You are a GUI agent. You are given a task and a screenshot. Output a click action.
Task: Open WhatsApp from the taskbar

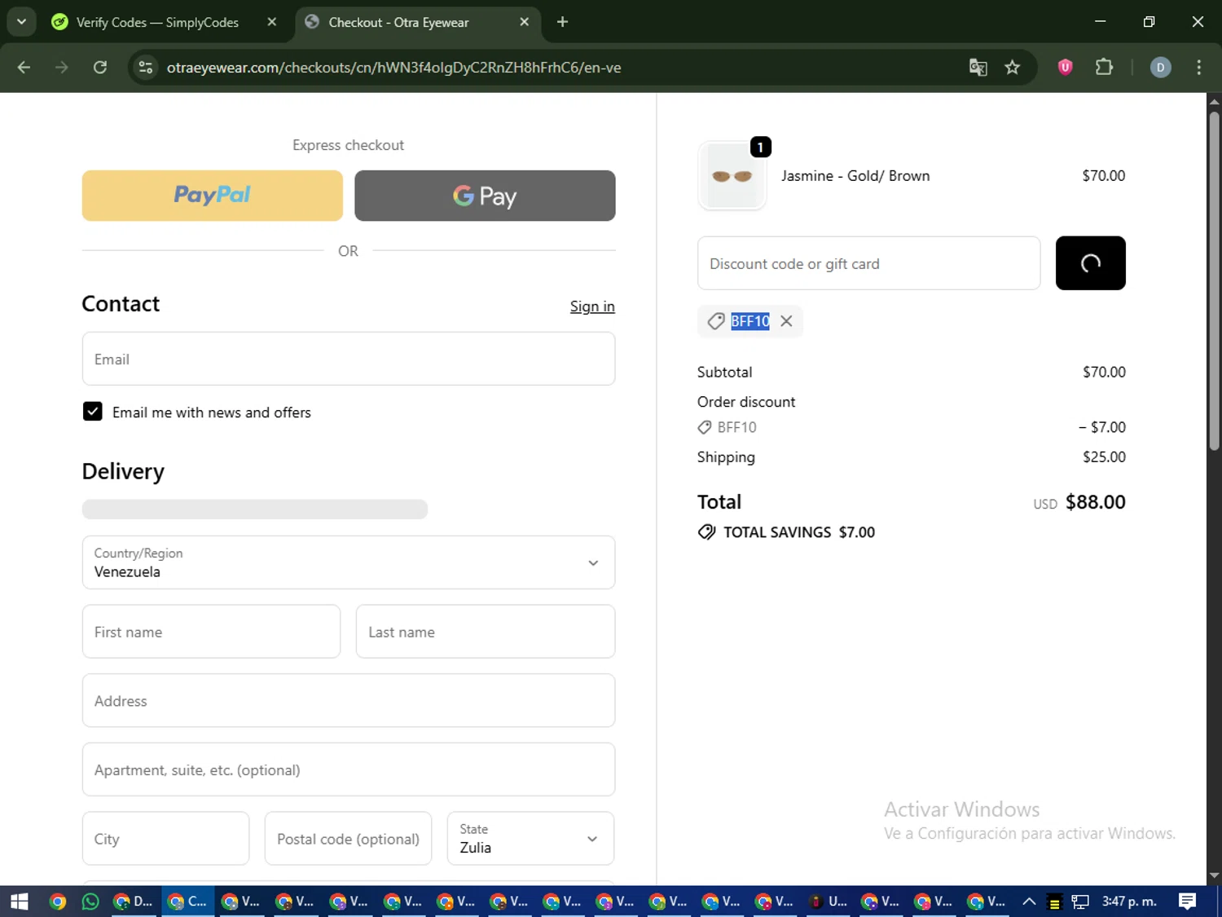(x=90, y=902)
